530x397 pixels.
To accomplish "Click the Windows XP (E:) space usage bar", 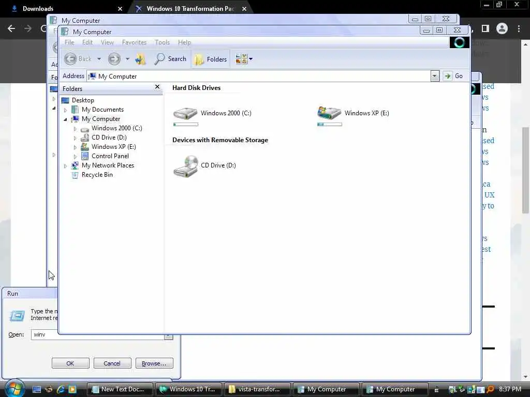I will pos(330,125).
